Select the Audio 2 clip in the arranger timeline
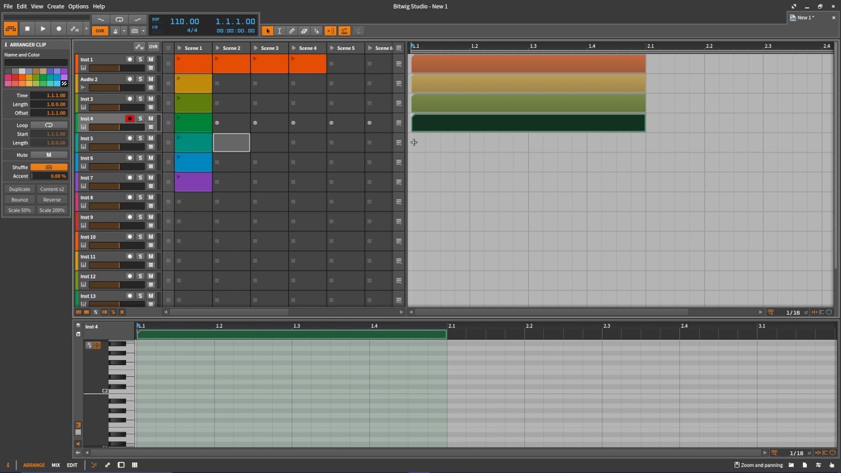Viewport: 841px width, 473px height. coord(528,83)
